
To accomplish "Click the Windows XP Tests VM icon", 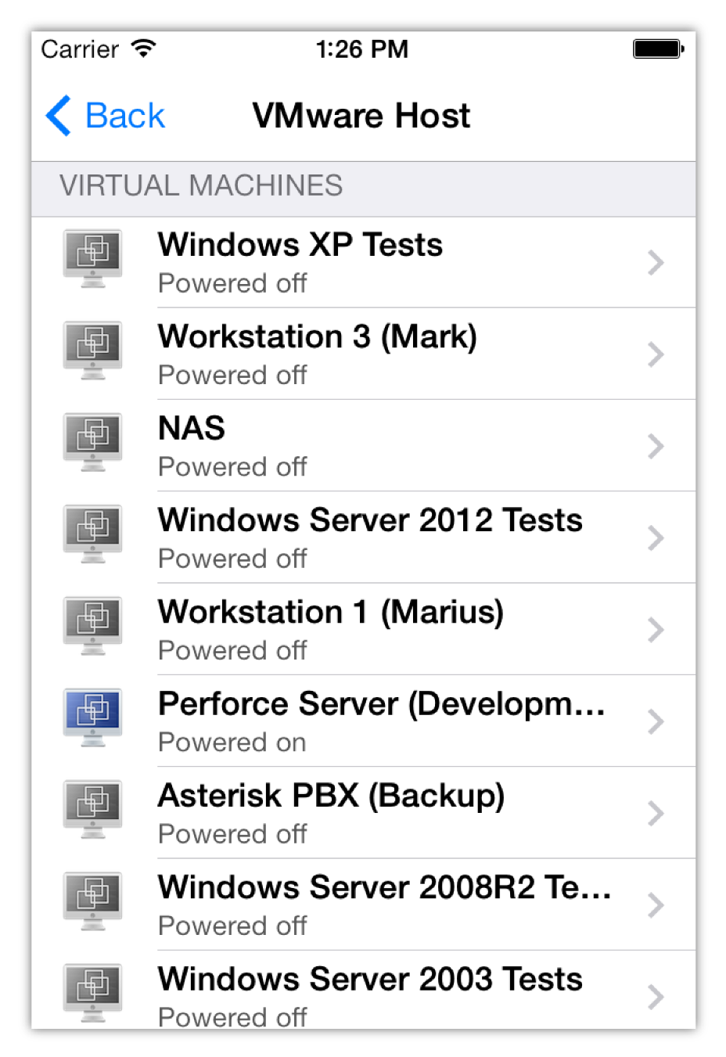I will coord(93,259).
